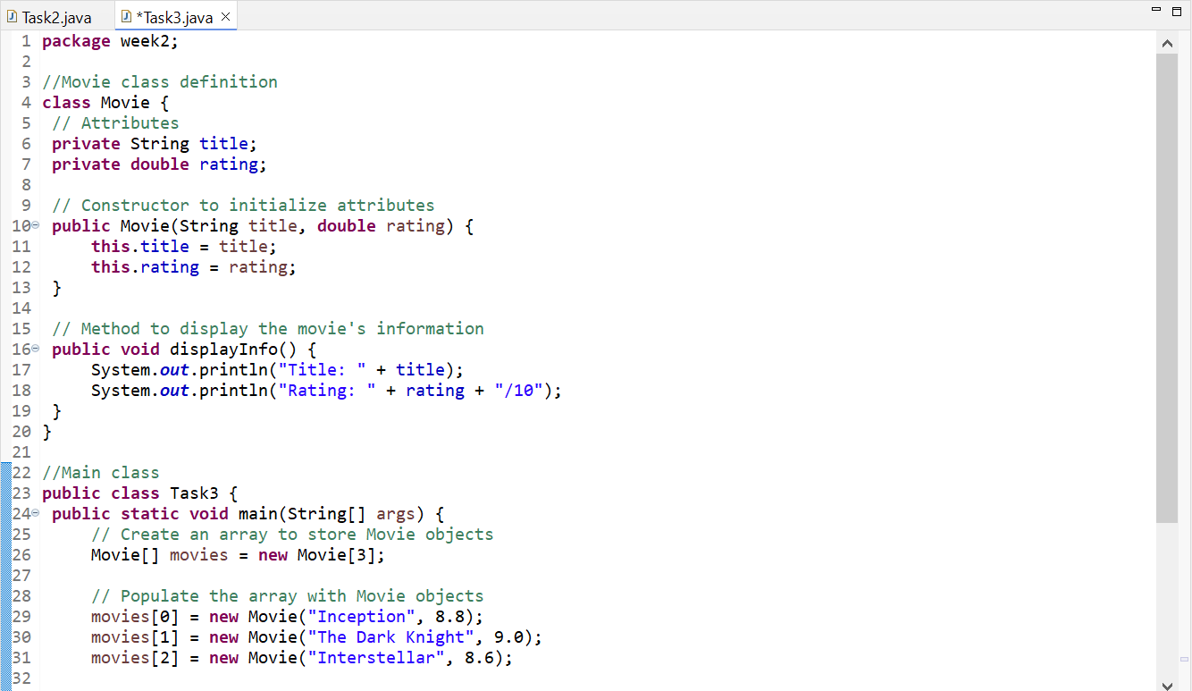Click the "// Constructor to initialize attributes" comment
The height and width of the screenshot is (691, 1192).
[x=243, y=206]
